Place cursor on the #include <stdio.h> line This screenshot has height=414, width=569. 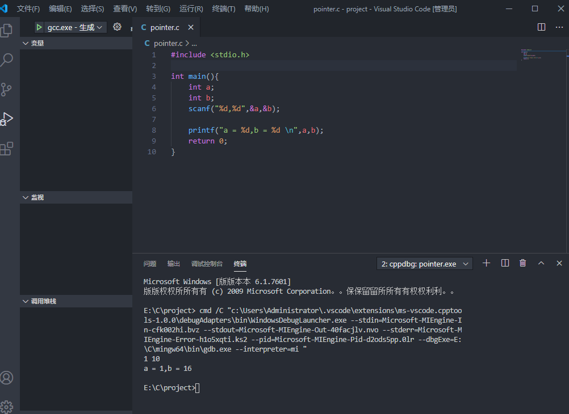[210, 55]
